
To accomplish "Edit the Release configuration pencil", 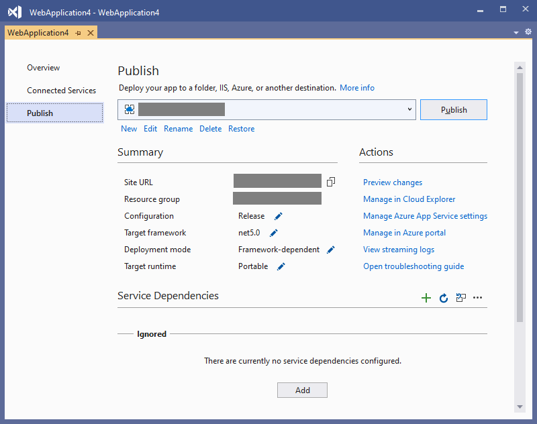I will pos(279,216).
